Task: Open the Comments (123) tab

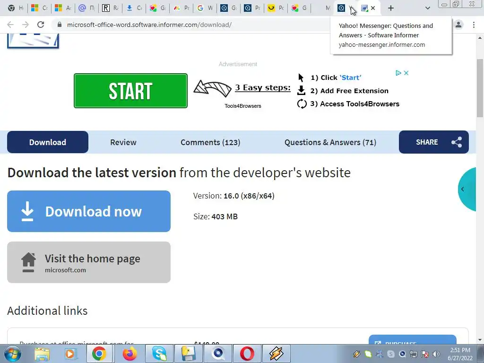Action: pyautogui.click(x=210, y=142)
